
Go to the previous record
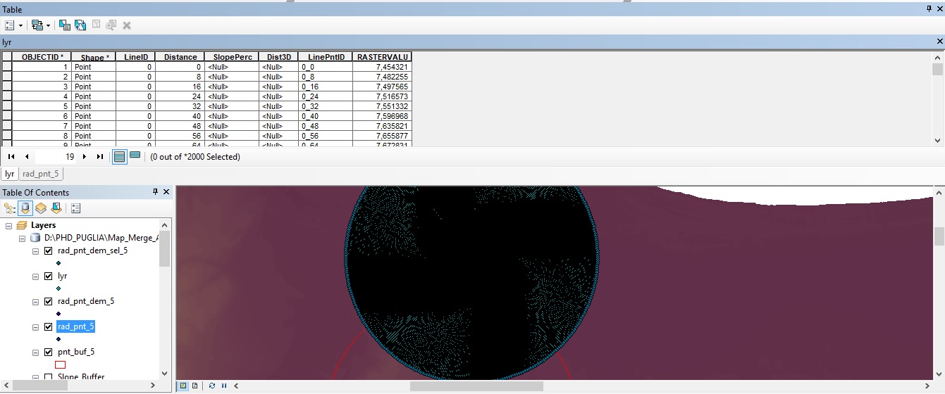point(27,157)
